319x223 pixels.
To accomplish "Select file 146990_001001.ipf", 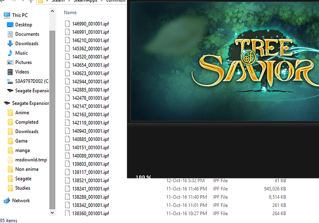I will tap(91, 23).
